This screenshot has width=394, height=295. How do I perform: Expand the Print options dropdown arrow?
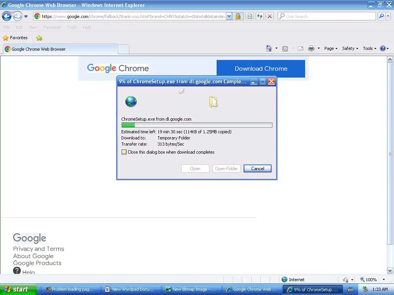click(x=319, y=48)
